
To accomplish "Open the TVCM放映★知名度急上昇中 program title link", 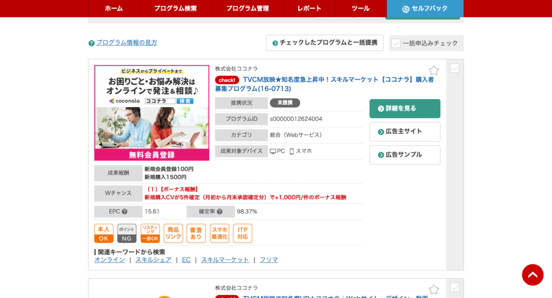I will (324, 84).
